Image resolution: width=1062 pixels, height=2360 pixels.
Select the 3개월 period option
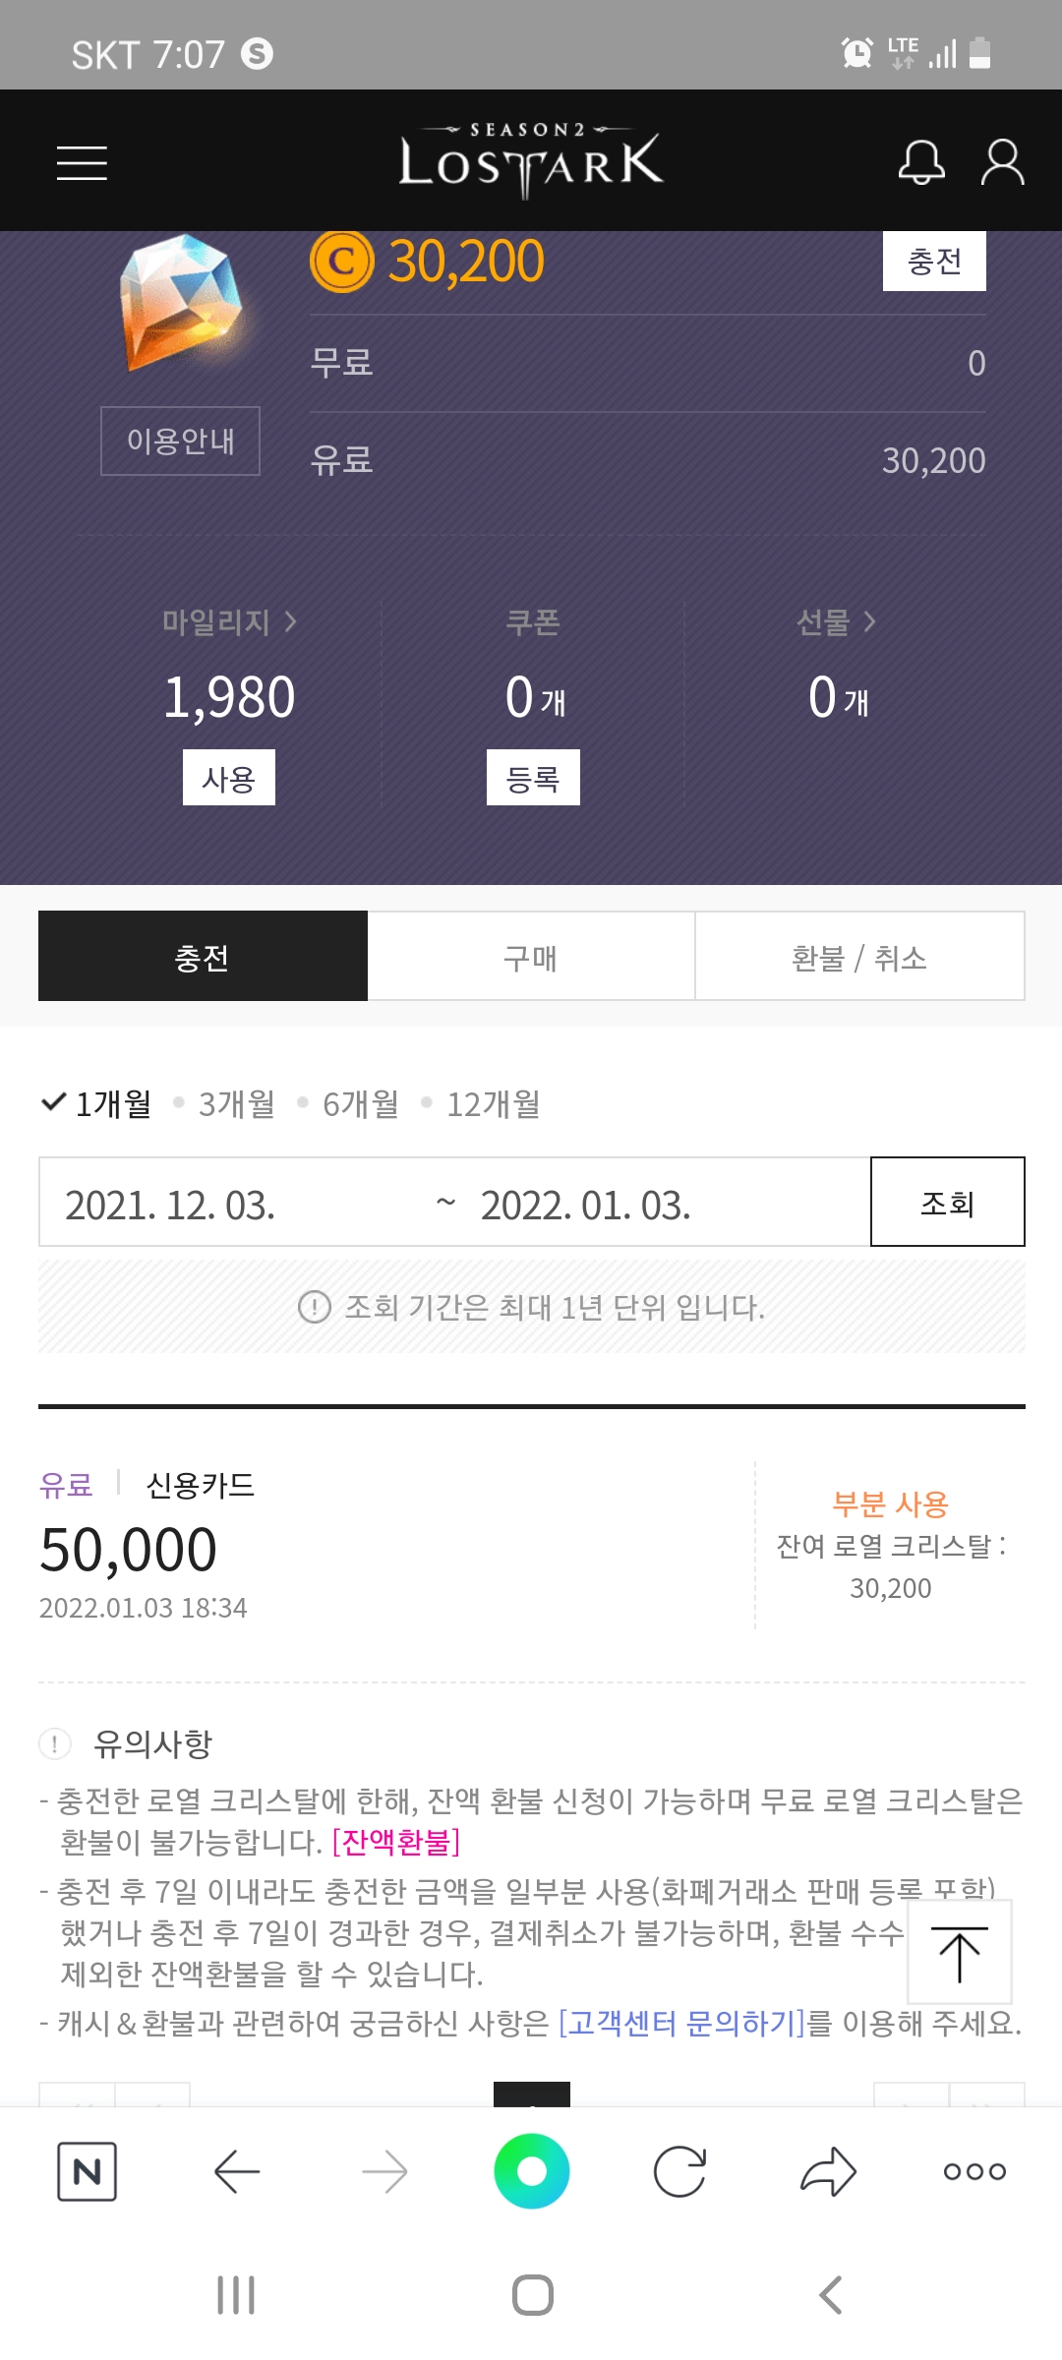point(236,1104)
